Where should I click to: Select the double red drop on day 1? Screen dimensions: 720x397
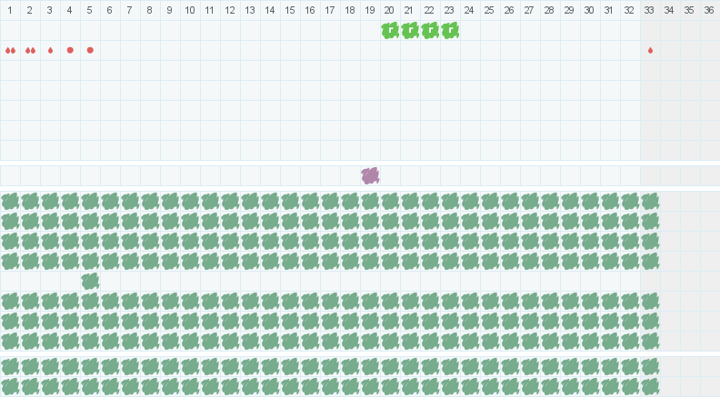pyautogui.click(x=10, y=51)
